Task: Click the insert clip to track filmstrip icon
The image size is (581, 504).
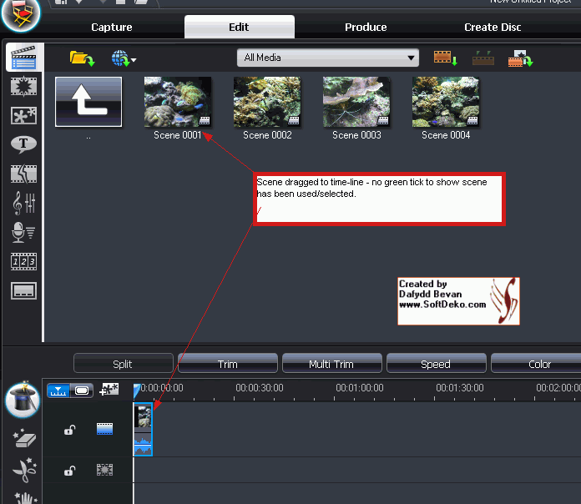Action: tap(446, 58)
